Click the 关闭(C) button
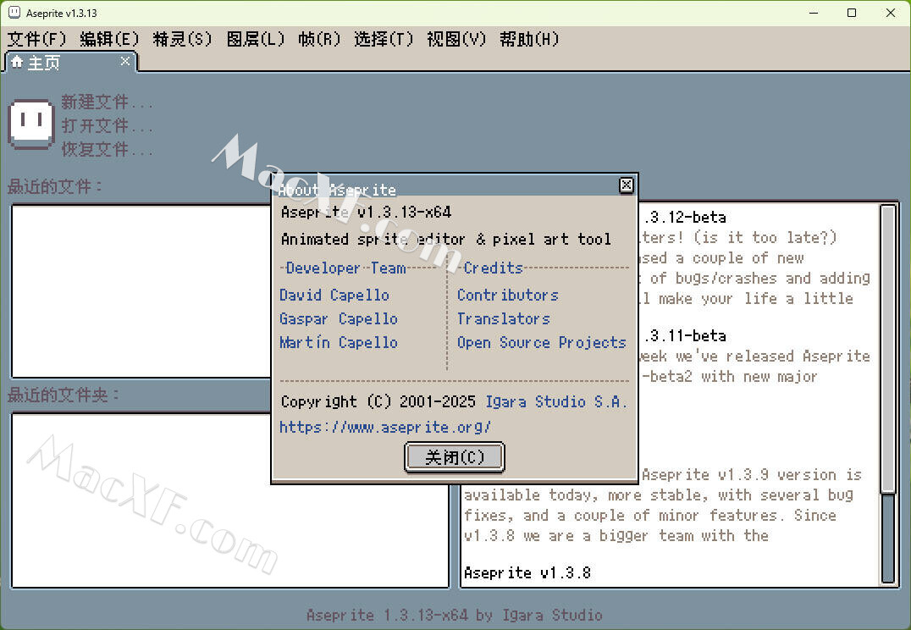This screenshot has width=911, height=630. [x=455, y=457]
